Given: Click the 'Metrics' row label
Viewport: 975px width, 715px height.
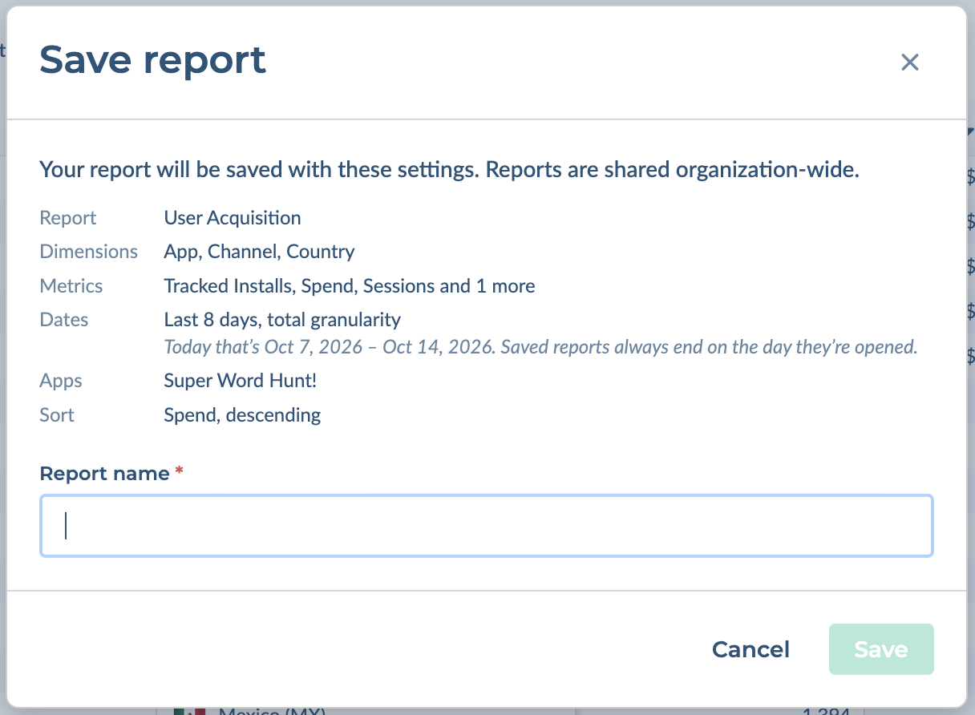Looking at the screenshot, I should pyautogui.click(x=71, y=286).
